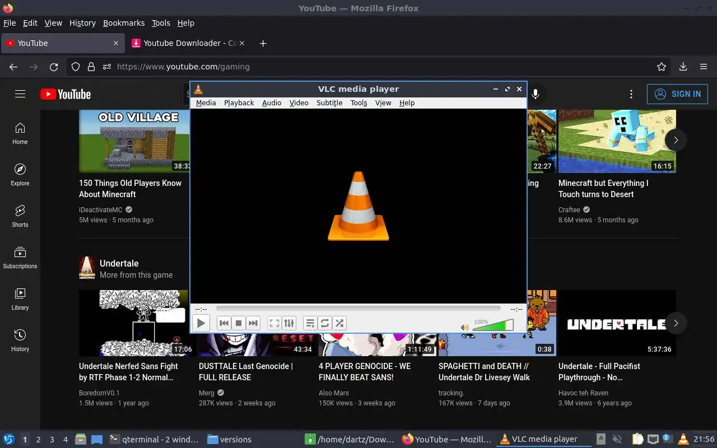The image size is (717, 448).
Task: Click YouTube voice search microphone
Action: coord(536,94)
